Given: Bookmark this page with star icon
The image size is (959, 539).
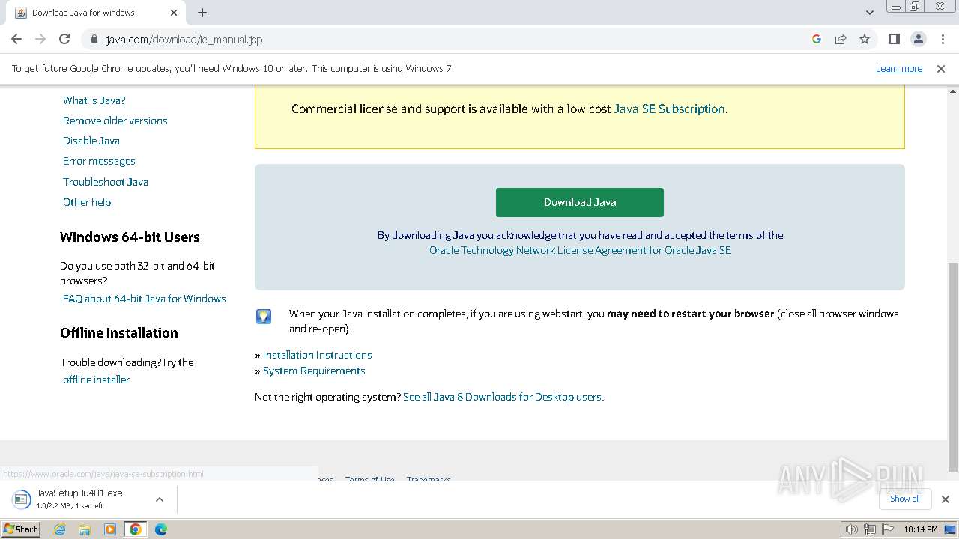Looking at the screenshot, I should pos(865,39).
